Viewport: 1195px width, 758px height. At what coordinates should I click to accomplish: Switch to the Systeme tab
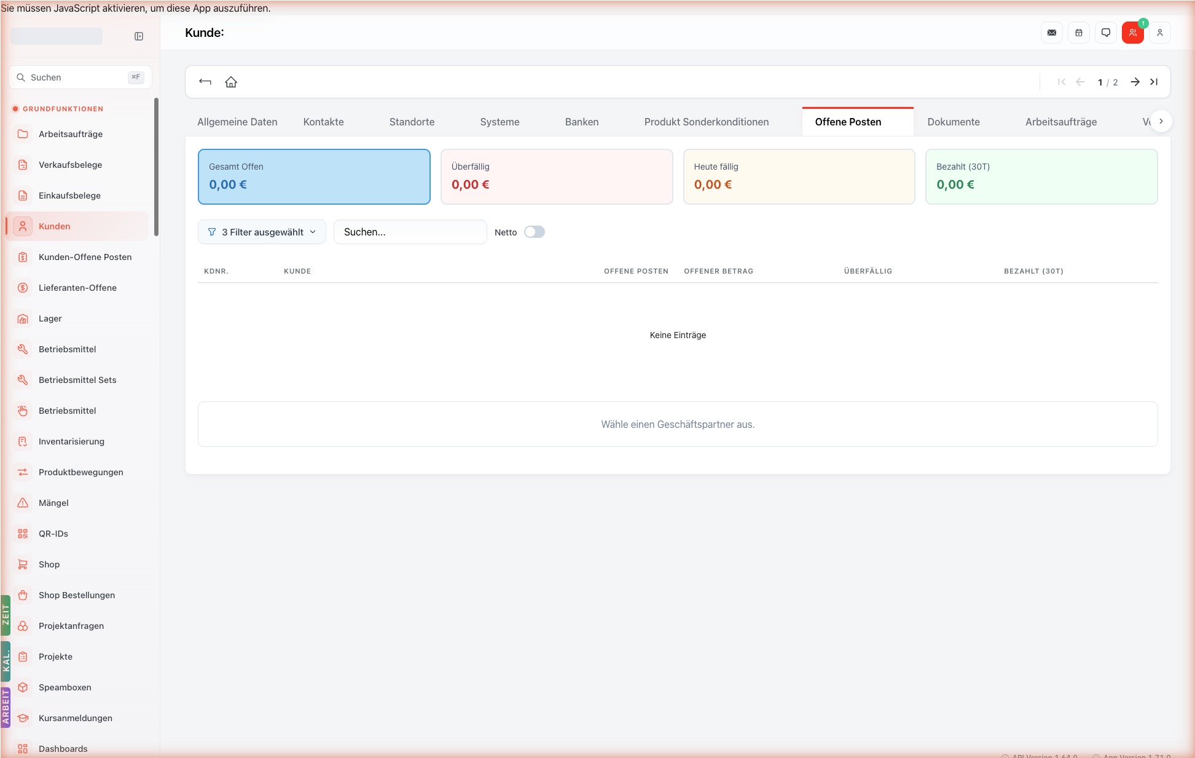point(500,122)
